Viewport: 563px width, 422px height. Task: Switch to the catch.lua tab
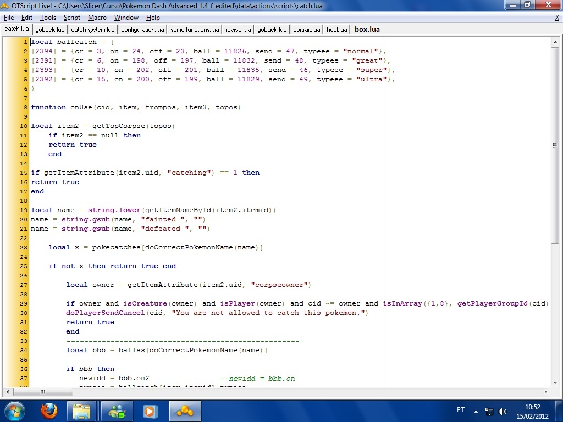coord(16,29)
